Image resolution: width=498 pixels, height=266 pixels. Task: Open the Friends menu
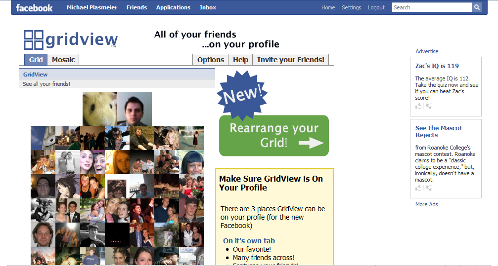(x=136, y=7)
